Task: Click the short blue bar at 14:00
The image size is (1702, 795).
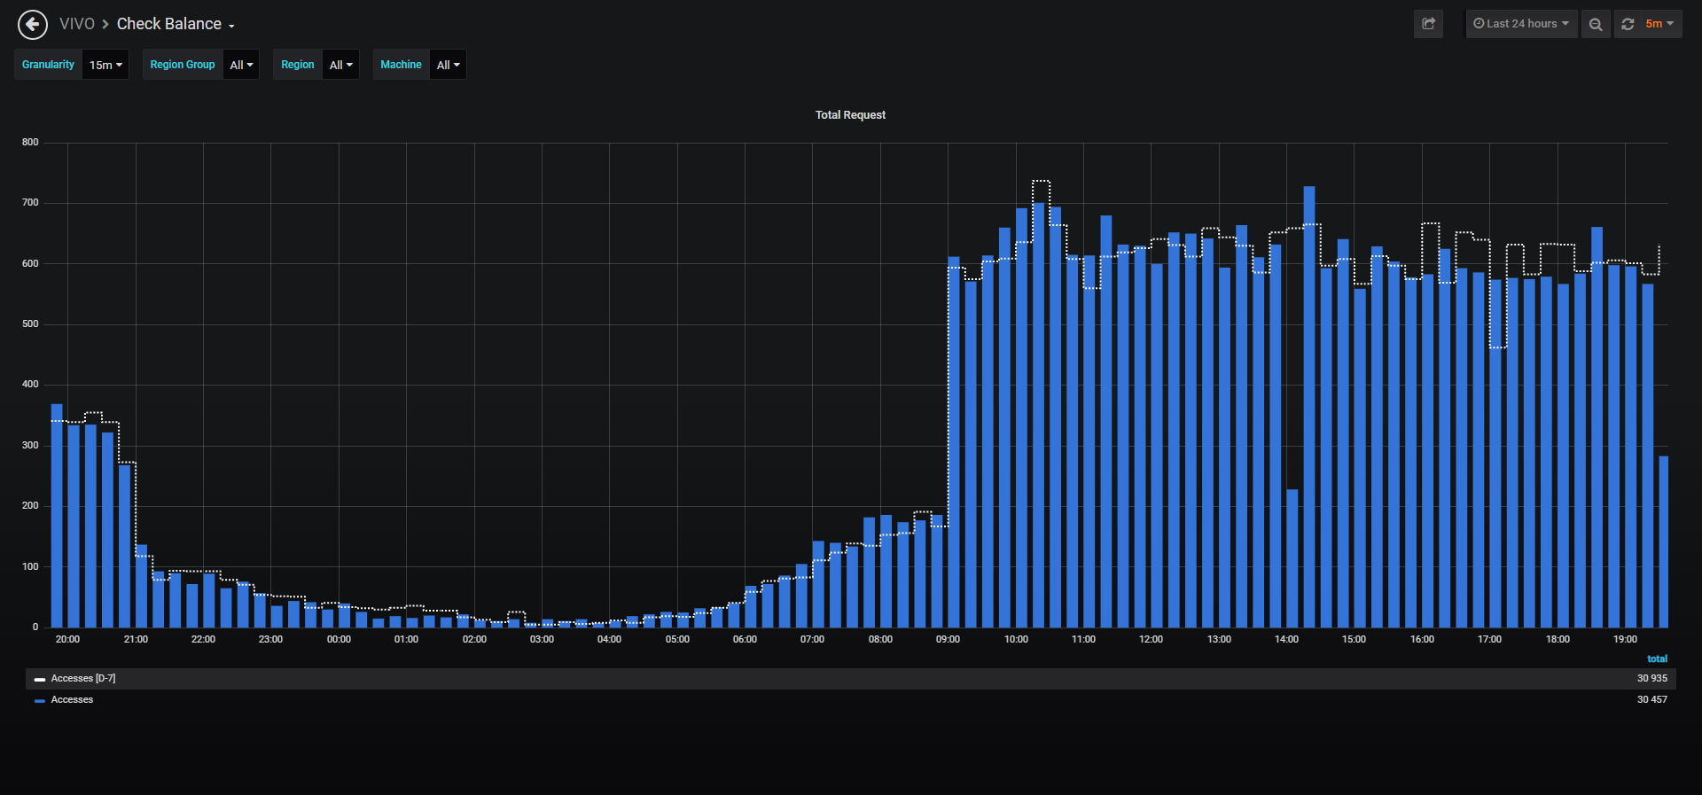Action: (1292, 558)
